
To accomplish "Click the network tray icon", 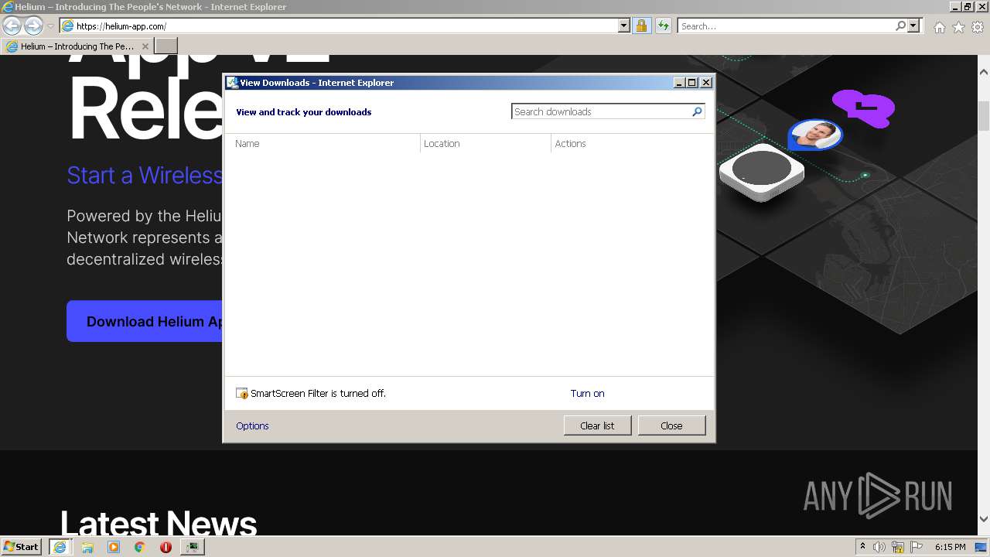I will tap(897, 547).
